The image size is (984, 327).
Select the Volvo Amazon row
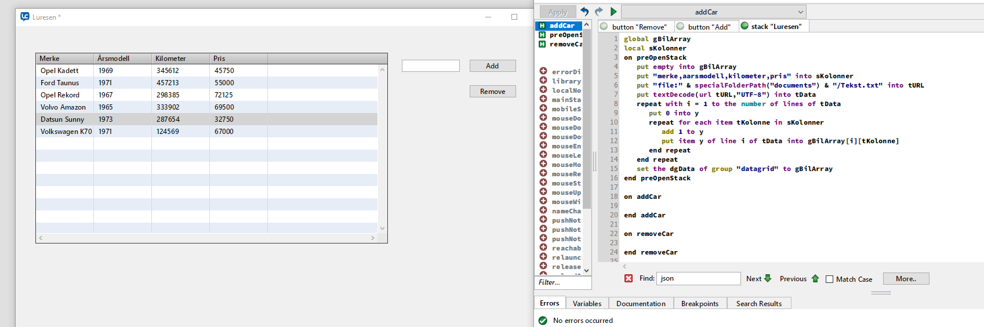(x=207, y=107)
